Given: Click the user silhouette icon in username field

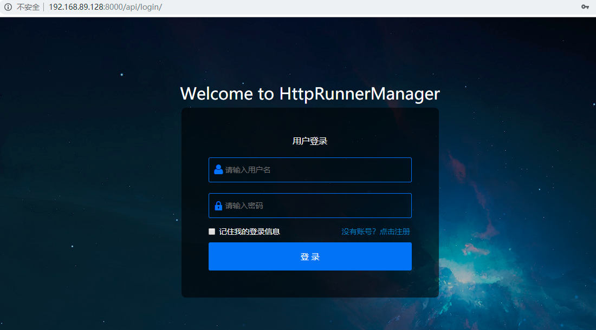Looking at the screenshot, I should click(218, 169).
